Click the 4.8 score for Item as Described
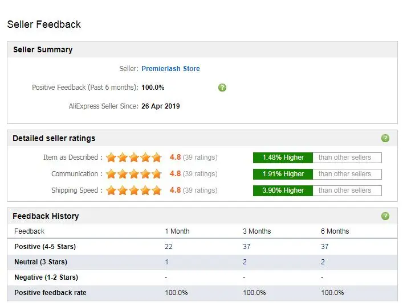 coord(175,157)
